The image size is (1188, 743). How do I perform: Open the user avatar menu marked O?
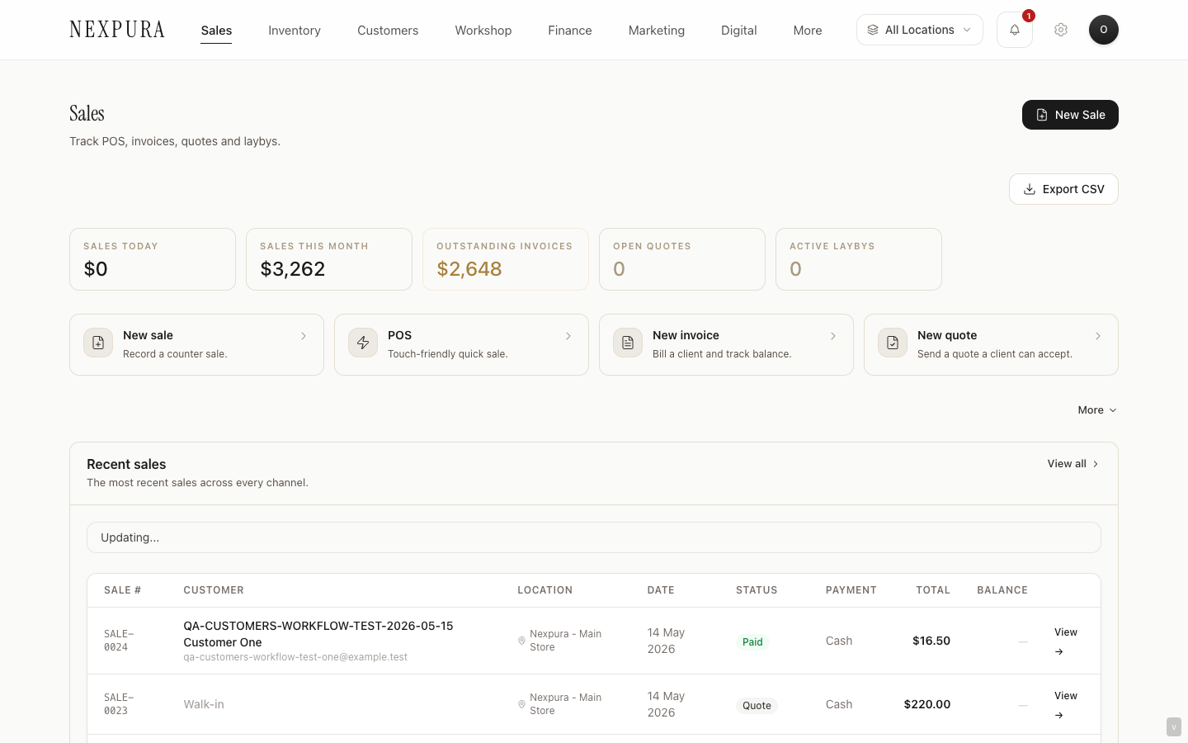[x=1104, y=30]
